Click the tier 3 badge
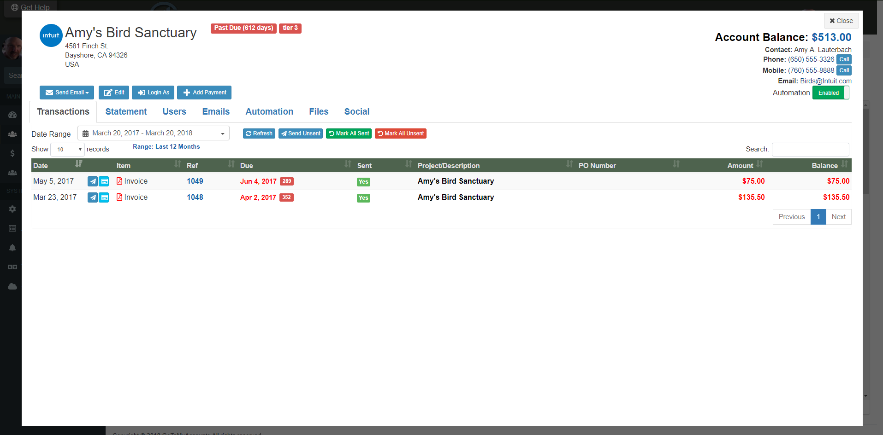The image size is (883, 435). pyautogui.click(x=290, y=28)
